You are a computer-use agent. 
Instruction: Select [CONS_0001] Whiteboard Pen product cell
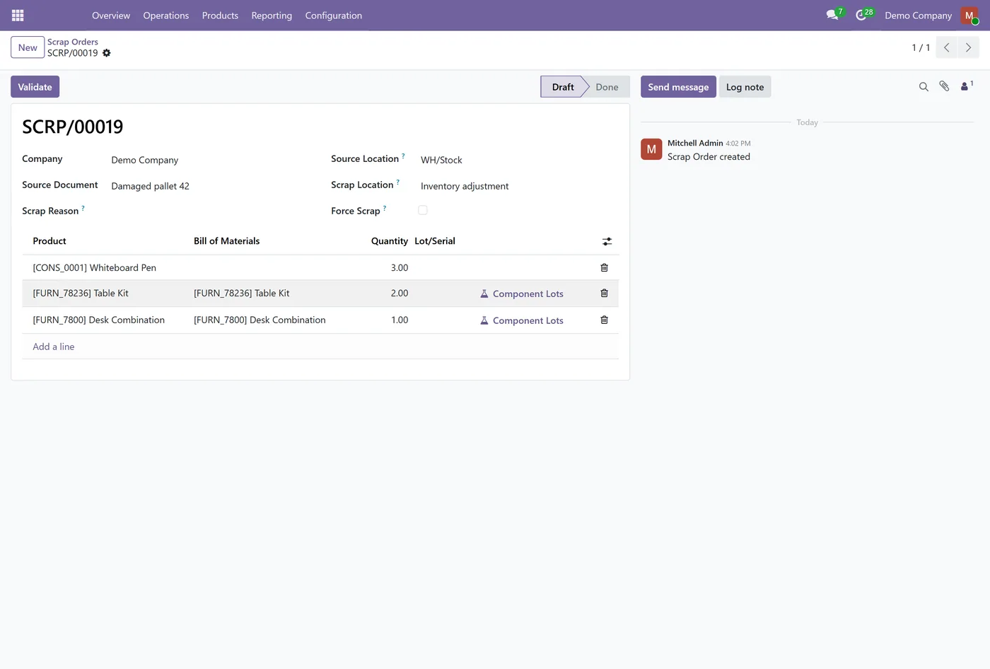click(x=107, y=267)
